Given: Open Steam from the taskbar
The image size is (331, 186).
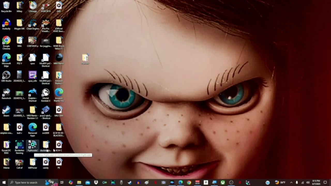Looking at the screenshot, I should (x=130, y=182).
